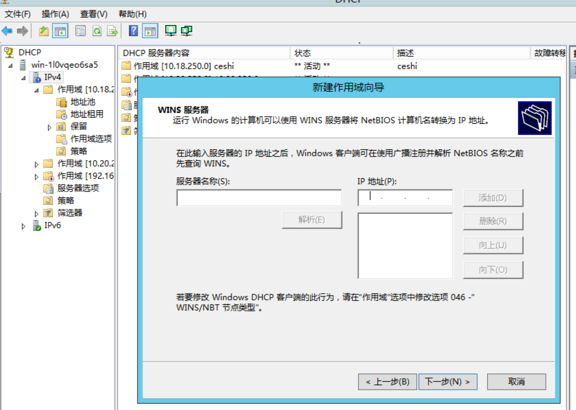Click the 筛选器 funnel icon in tree
The width and height of the screenshot is (576, 410).
[48, 213]
